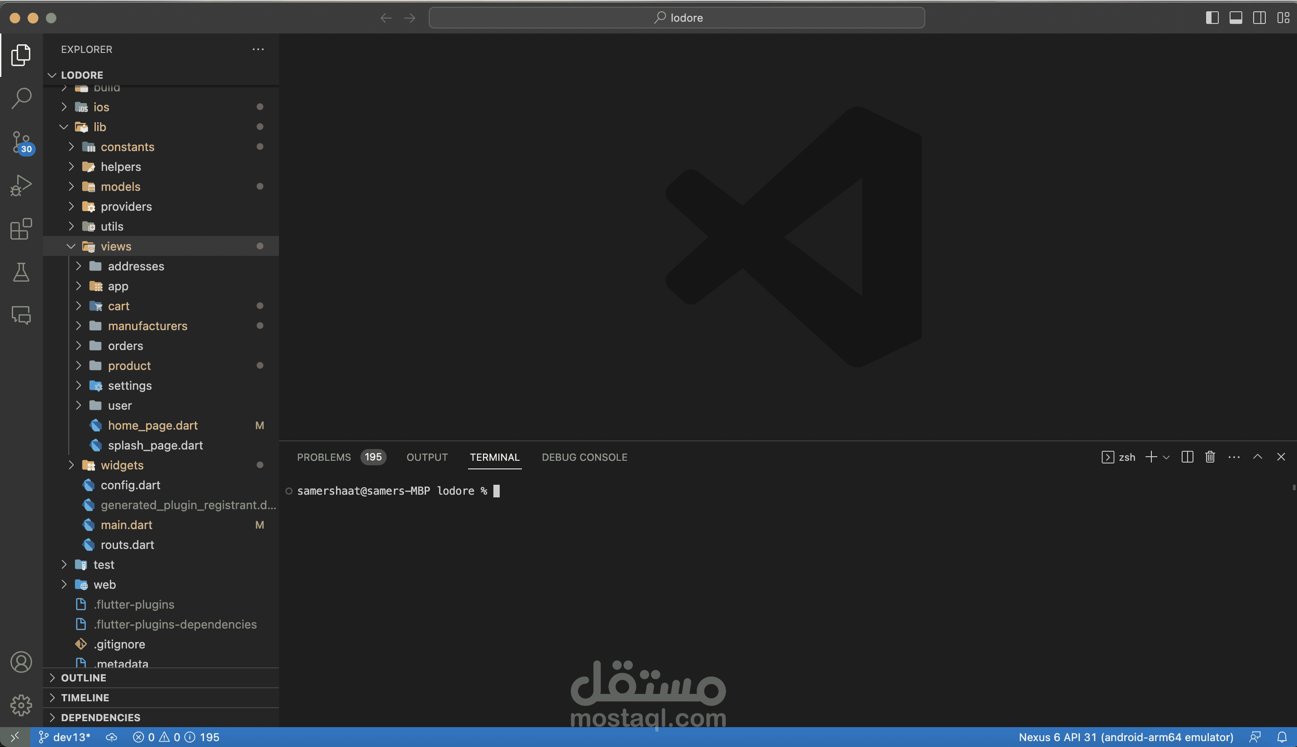The width and height of the screenshot is (1297, 747).
Task: Toggle the bottom panel visibility
Action: [x=1236, y=18]
